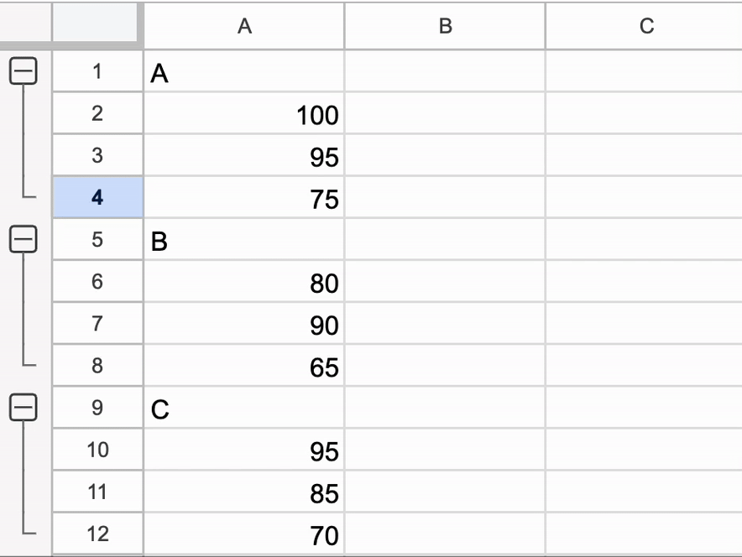Click cell containing 80
This screenshot has width=742, height=557.
244,281
